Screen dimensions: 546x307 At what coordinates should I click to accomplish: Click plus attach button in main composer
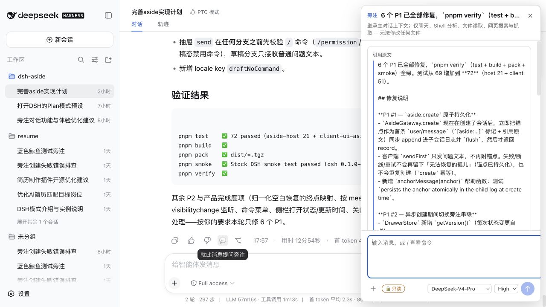pyautogui.click(x=174, y=283)
